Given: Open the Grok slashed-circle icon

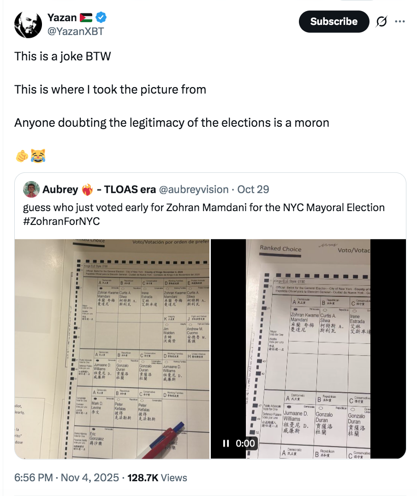Looking at the screenshot, I should [381, 22].
